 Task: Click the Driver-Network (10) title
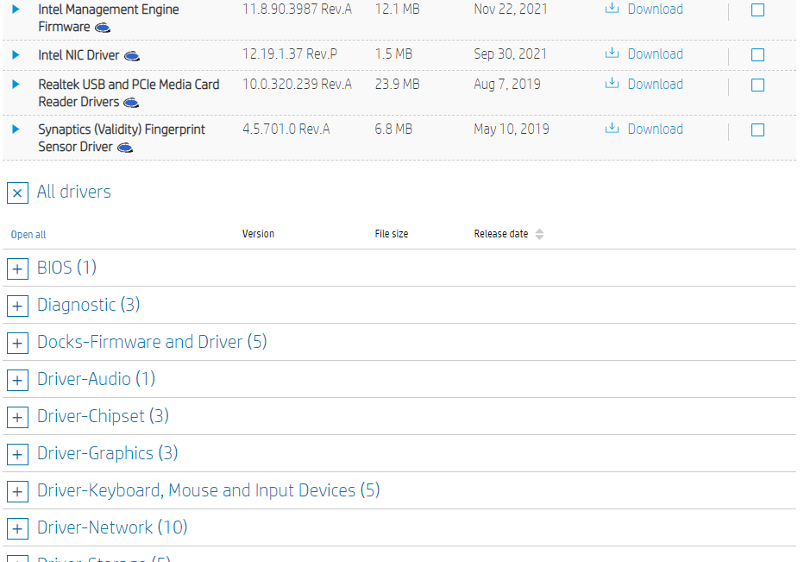[112, 527]
